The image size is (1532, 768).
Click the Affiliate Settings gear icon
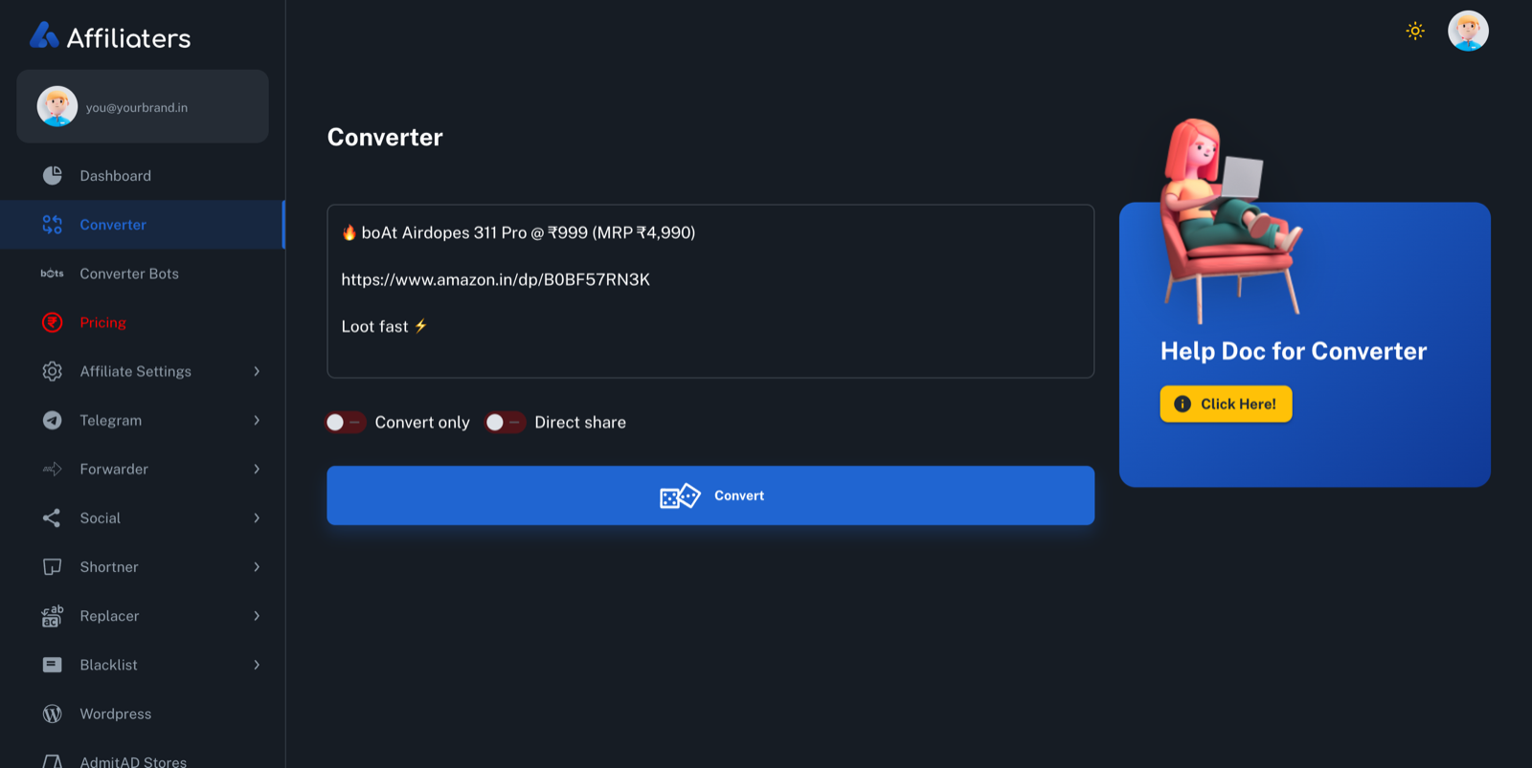click(53, 371)
